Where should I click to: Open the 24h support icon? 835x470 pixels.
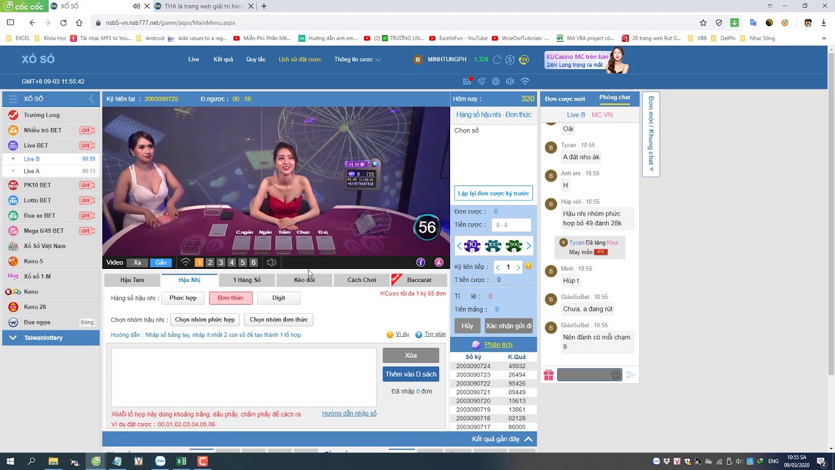[524, 59]
